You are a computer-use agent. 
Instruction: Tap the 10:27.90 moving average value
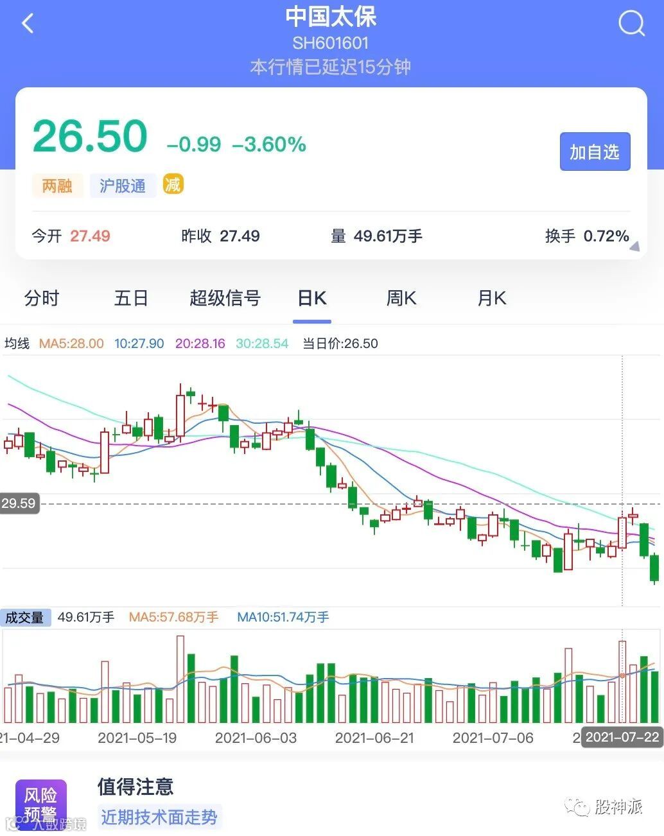(x=139, y=344)
